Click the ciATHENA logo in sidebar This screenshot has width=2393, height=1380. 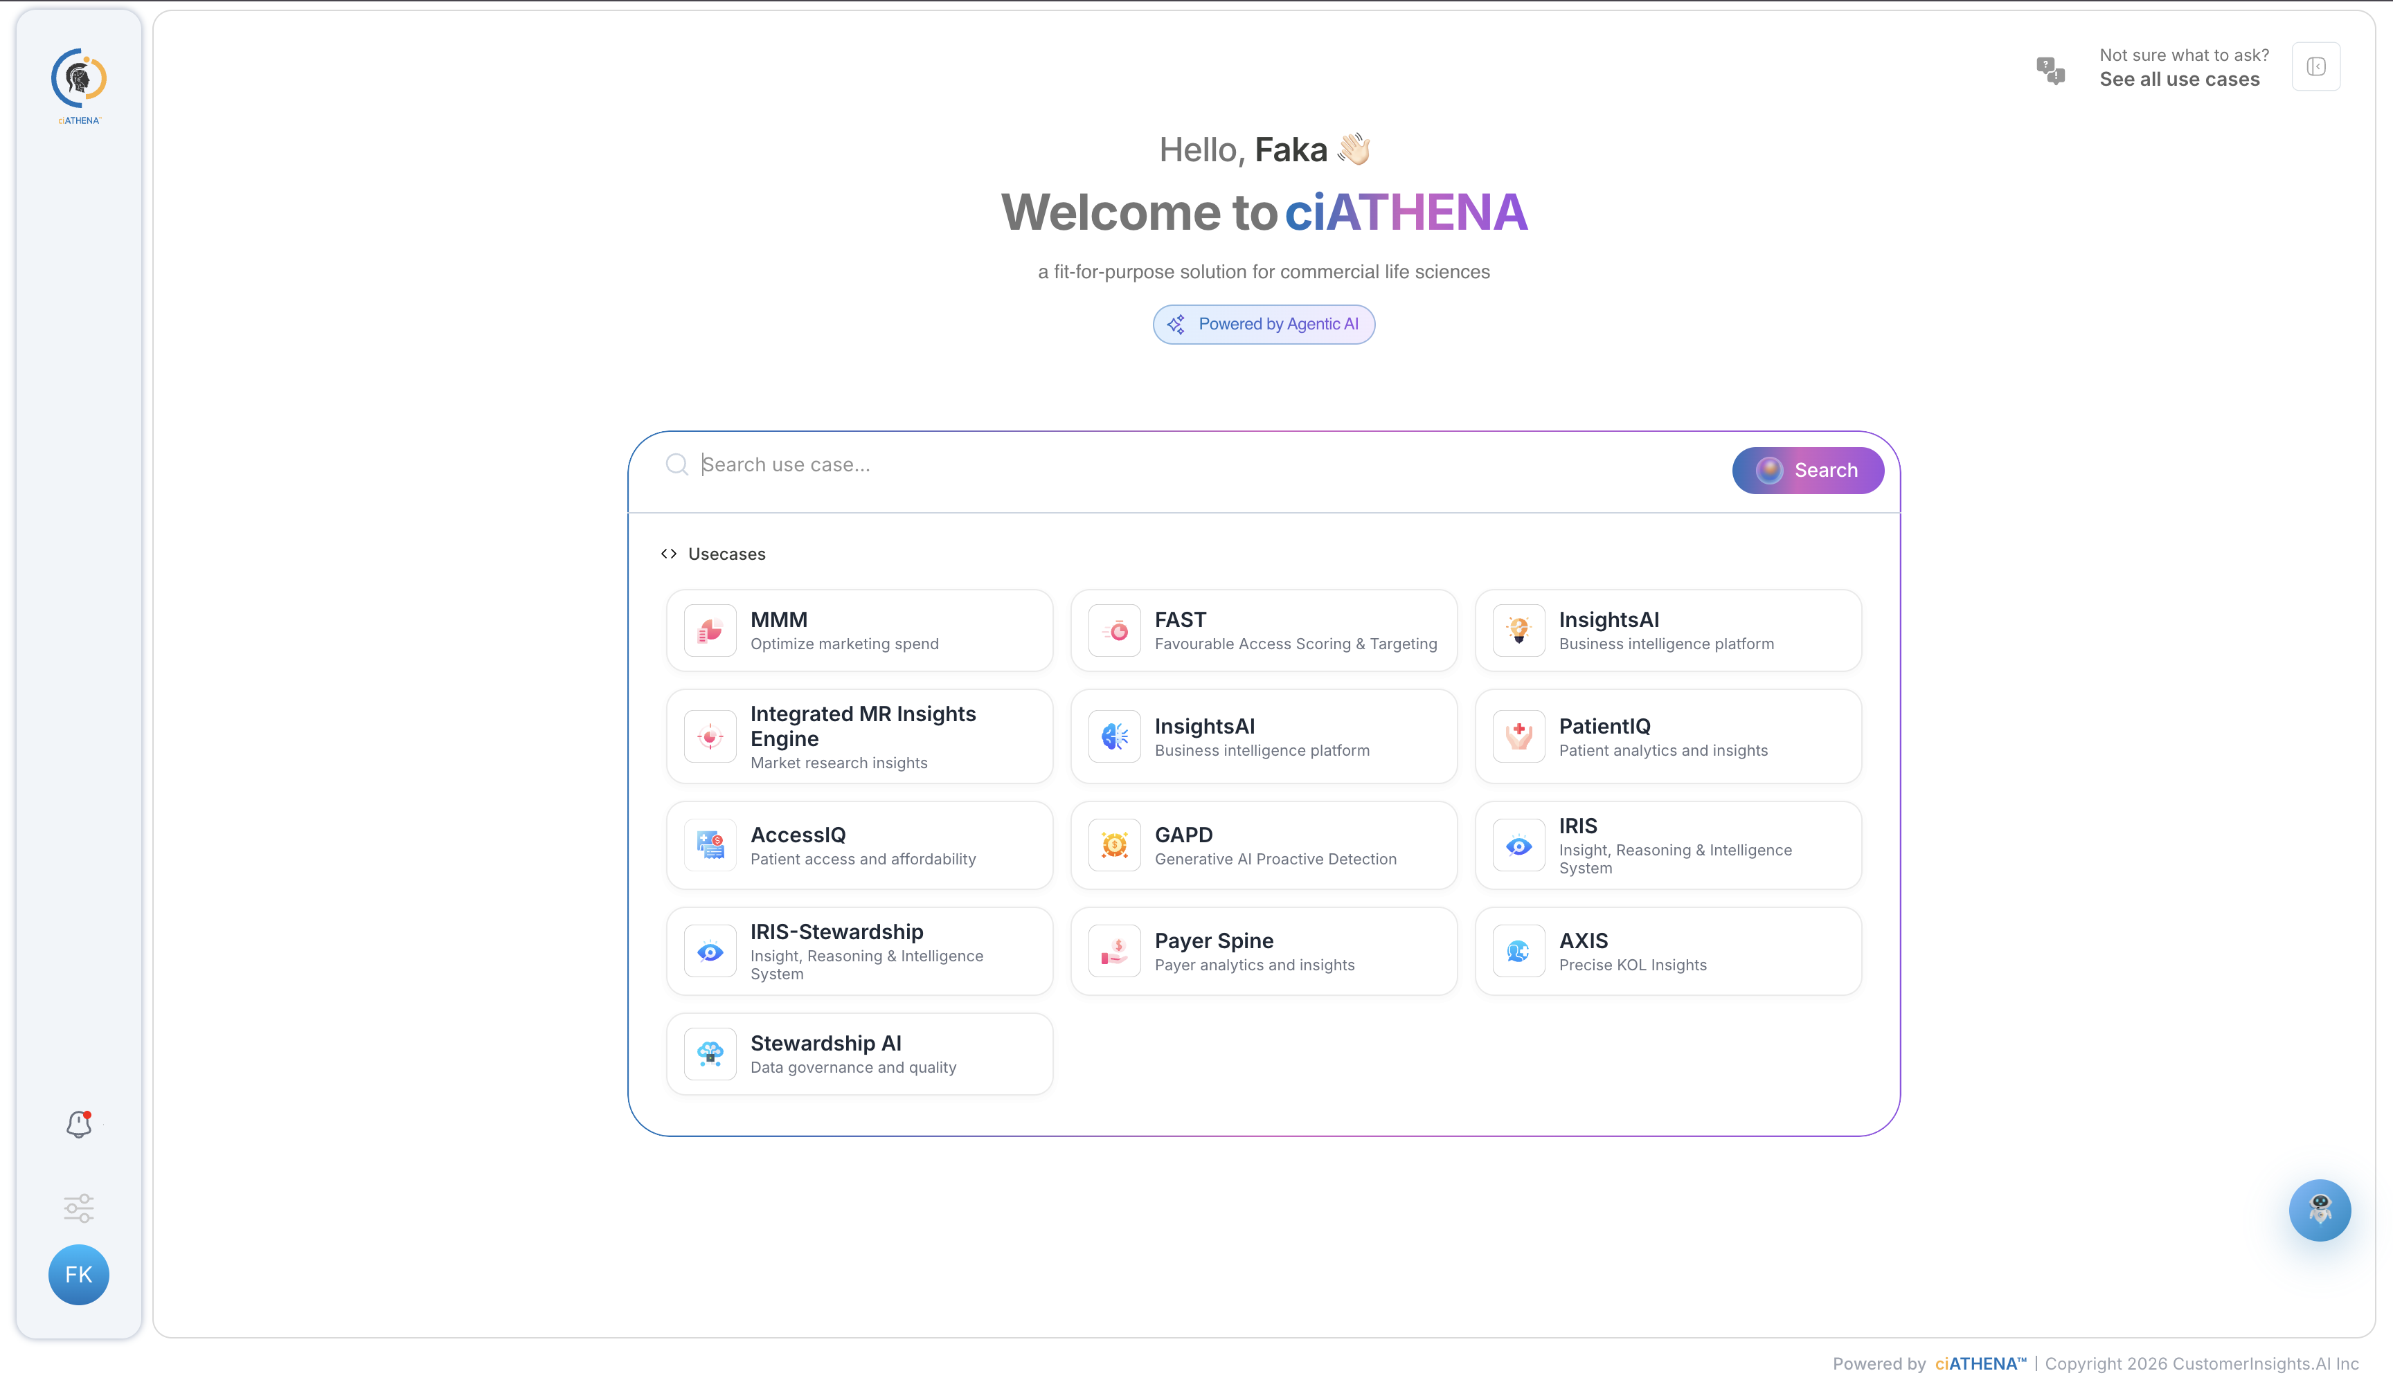(79, 87)
